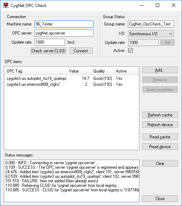Image resolution: width=182 pixels, height=206 pixels.
Task: Click Yes active cell for autopilot_rtu19_spatmpr
Action: [119, 78]
